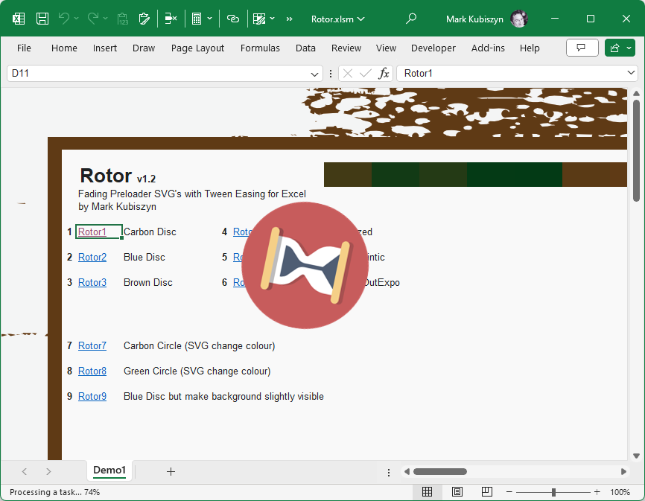Image resolution: width=645 pixels, height=501 pixels.
Task: Click the Insert Function fx icon
Action: click(x=384, y=73)
